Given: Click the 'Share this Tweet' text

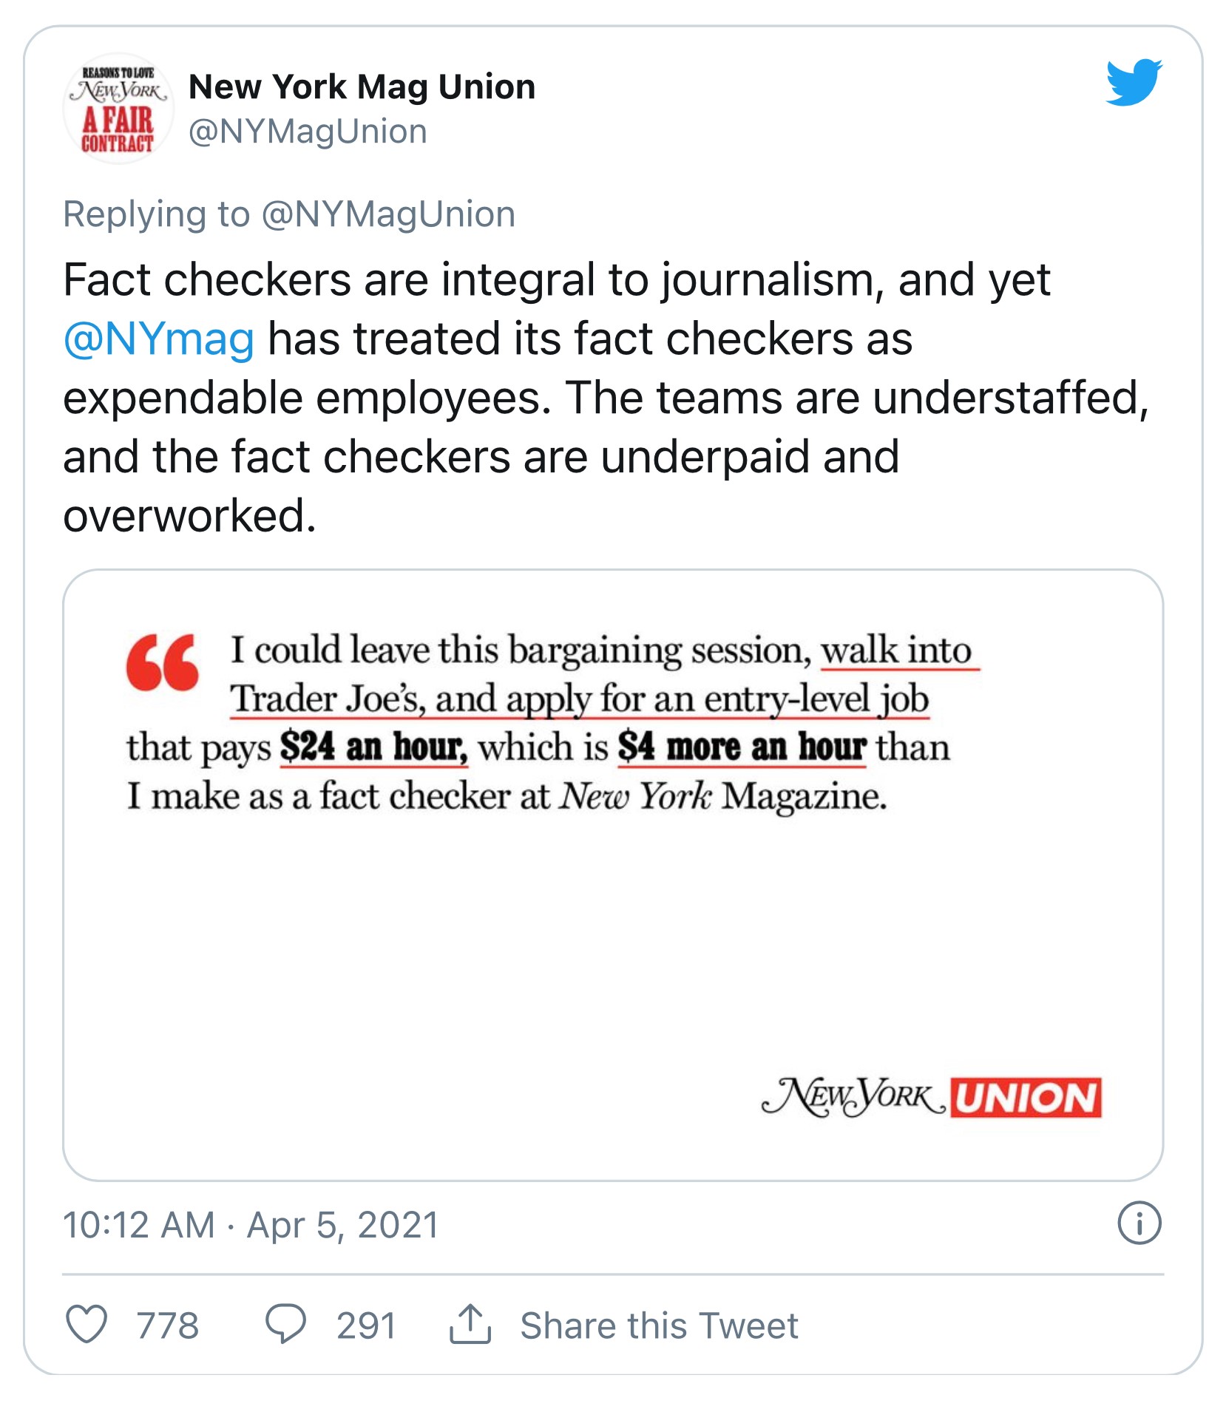Looking at the screenshot, I should 659,1325.
